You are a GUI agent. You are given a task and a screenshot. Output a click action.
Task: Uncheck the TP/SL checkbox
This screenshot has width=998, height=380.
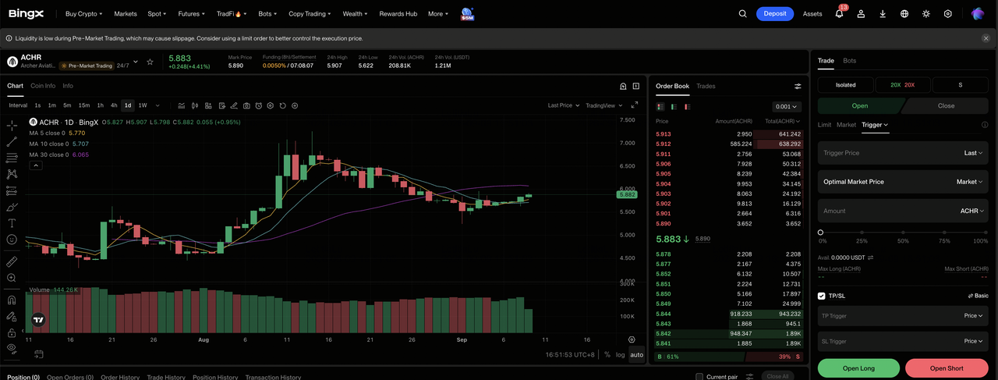tap(822, 296)
